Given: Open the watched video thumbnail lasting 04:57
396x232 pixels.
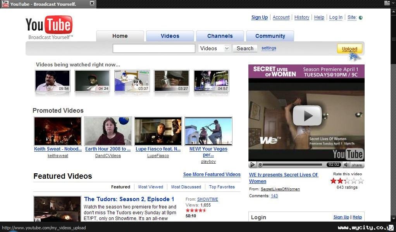Looking at the screenshot, I should pyautogui.click(x=212, y=81).
